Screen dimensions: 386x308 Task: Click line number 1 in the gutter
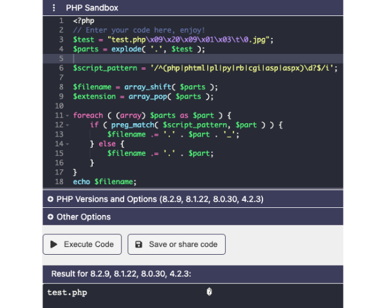61,21
